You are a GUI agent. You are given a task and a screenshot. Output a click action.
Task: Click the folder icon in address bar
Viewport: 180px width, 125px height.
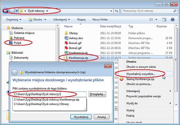click(21, 11)
